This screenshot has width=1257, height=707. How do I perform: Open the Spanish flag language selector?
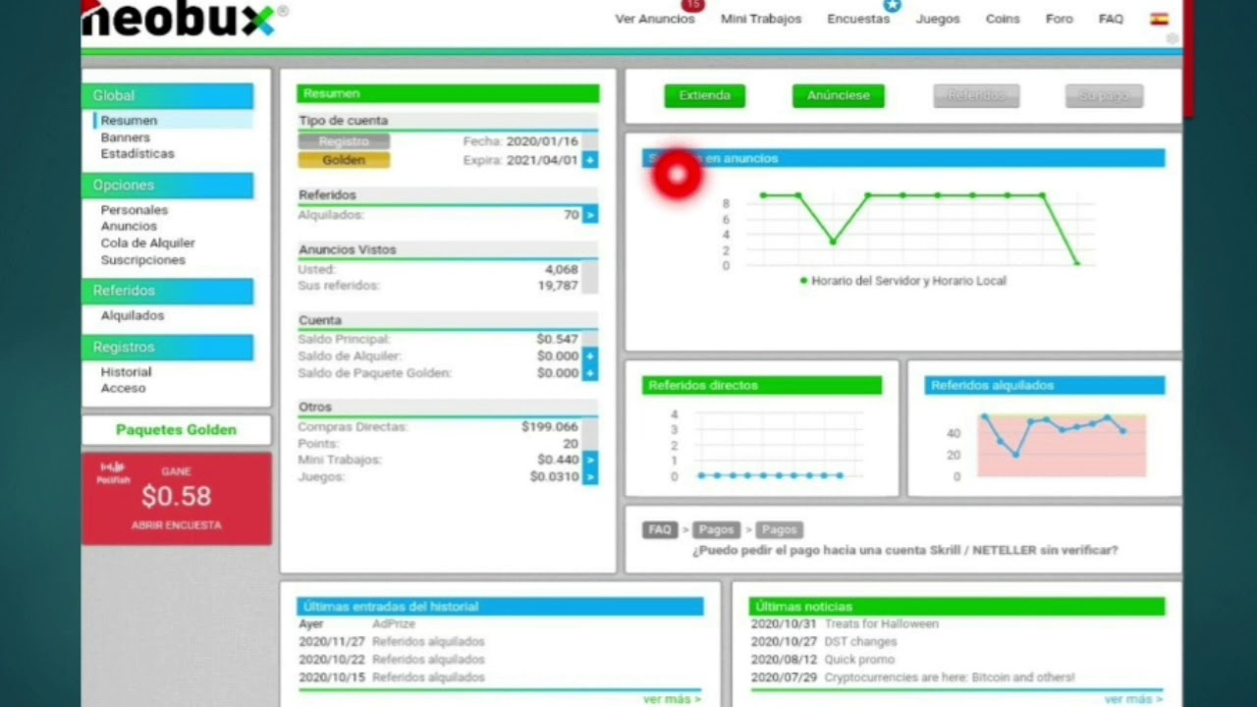pos(1159,19)
